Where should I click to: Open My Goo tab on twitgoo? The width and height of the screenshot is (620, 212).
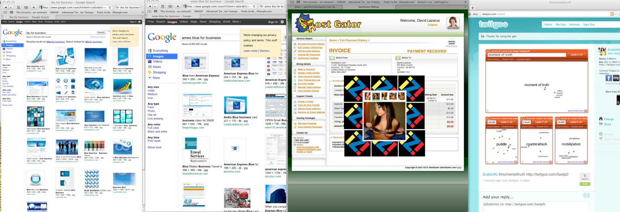click(x=561, y=24)
